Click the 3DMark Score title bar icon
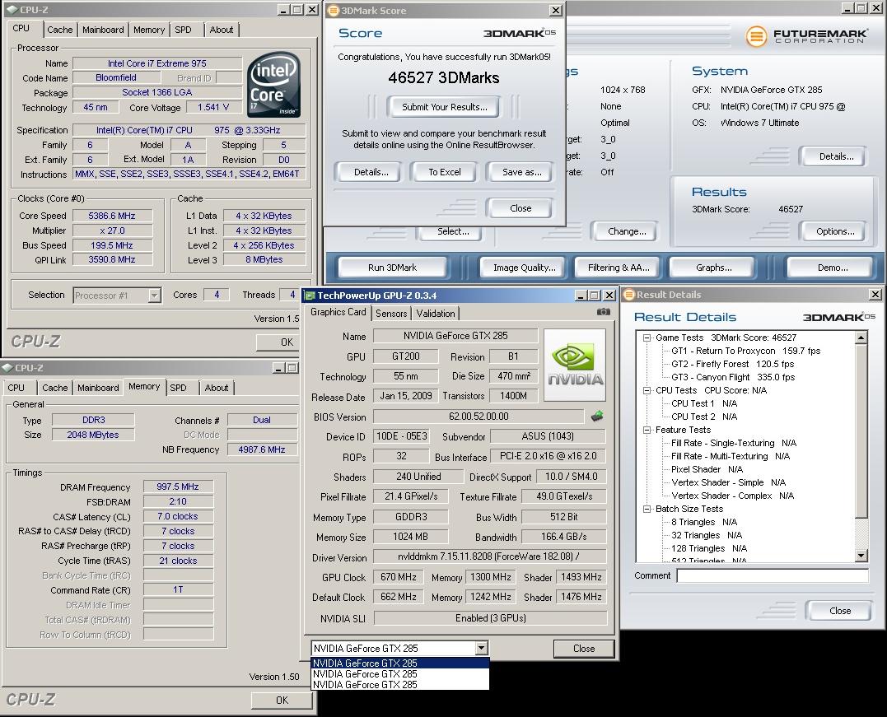887x717 pixels. pyautogui.click(x=334, y=10)
